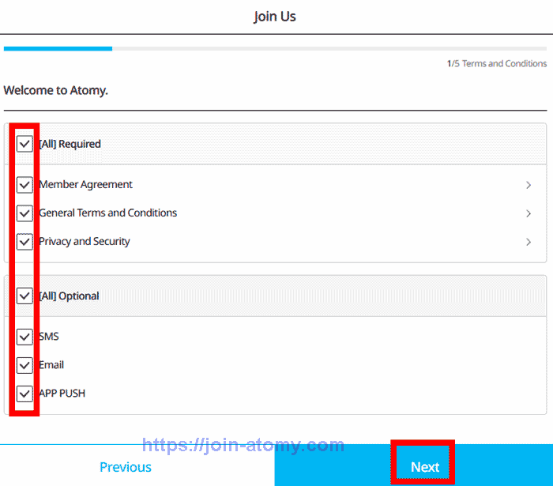
Task: Click the General Terms and Conditions label
Action: pyautogui.click(x=108, y=213)
